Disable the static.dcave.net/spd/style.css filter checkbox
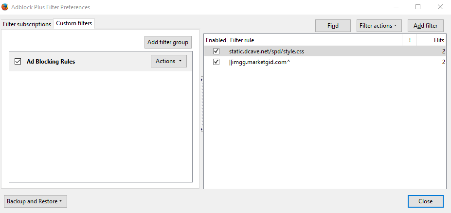The image size is (451, 213). click(216, 51)
